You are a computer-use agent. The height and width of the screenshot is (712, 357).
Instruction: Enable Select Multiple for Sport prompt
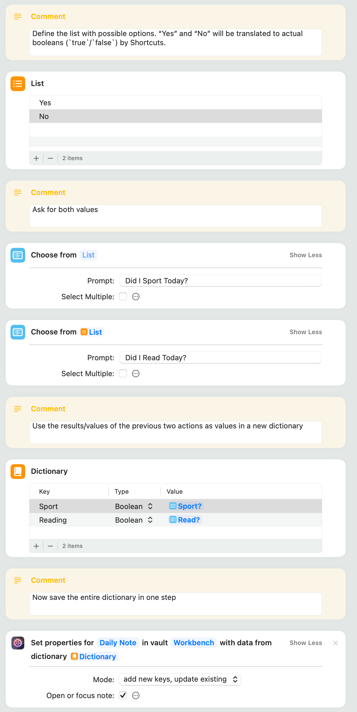click(123, 297)
